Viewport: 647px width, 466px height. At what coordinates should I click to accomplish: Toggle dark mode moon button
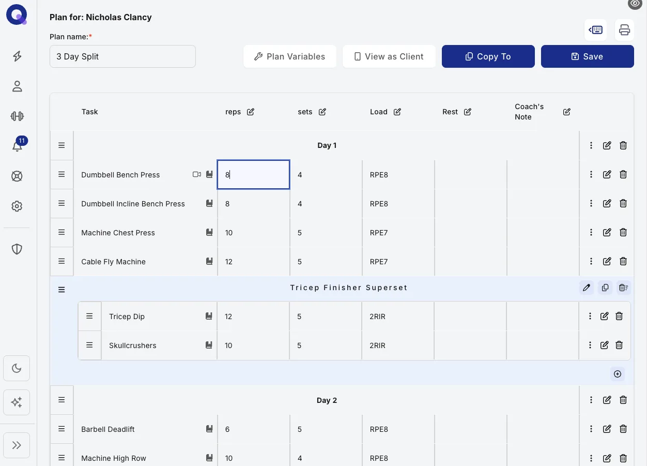point(17,368)
